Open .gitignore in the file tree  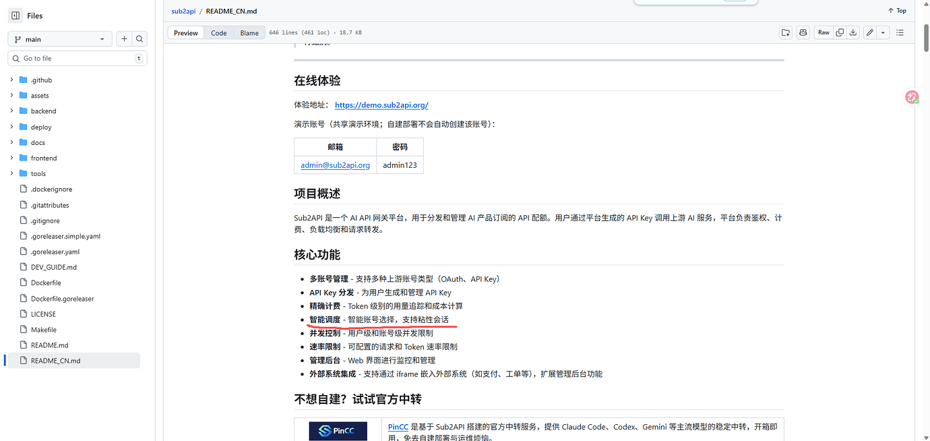pyautogui.click(x=45, y=220)
